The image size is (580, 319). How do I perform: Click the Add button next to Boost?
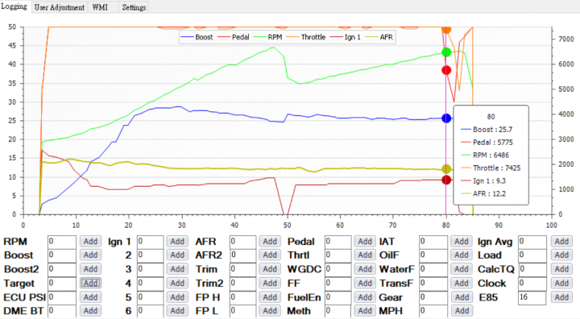click(90, 255)
